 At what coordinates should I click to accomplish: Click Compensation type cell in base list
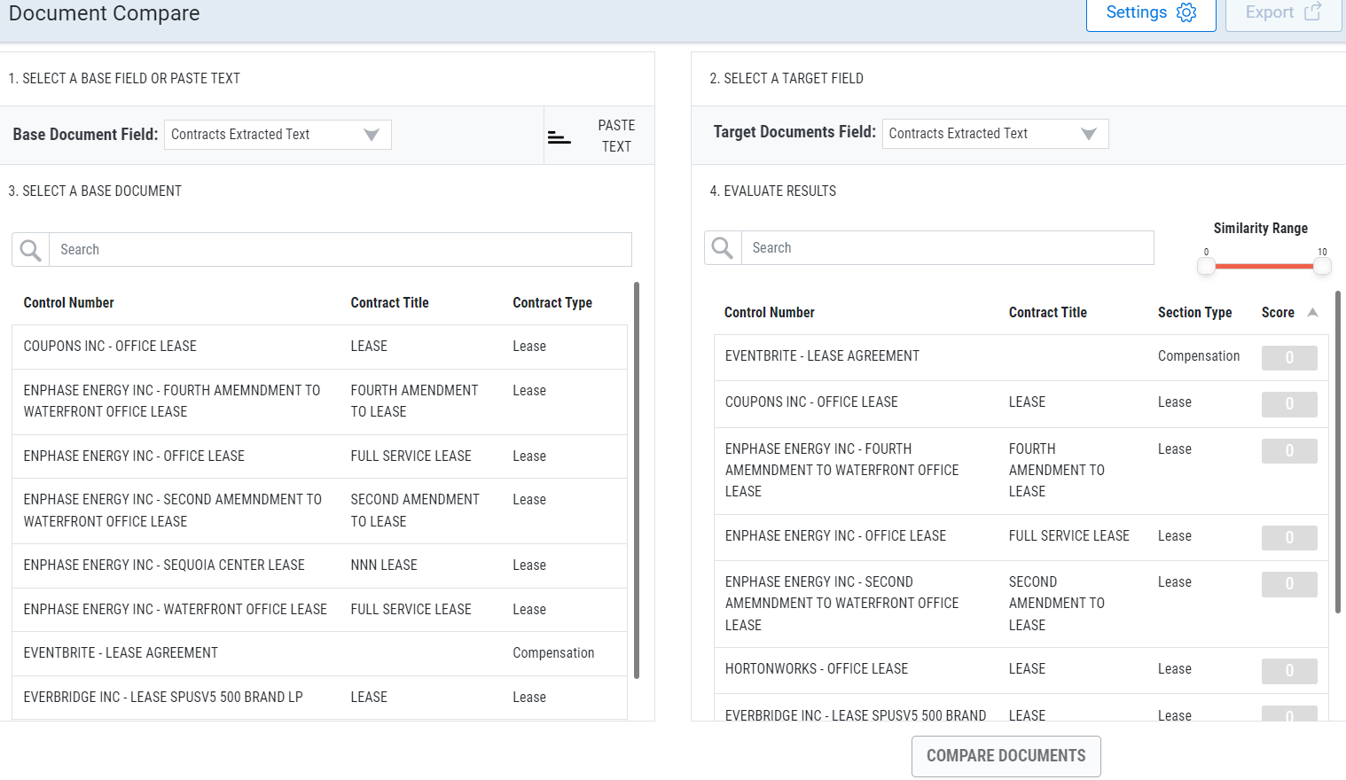(x=553, y=653)
